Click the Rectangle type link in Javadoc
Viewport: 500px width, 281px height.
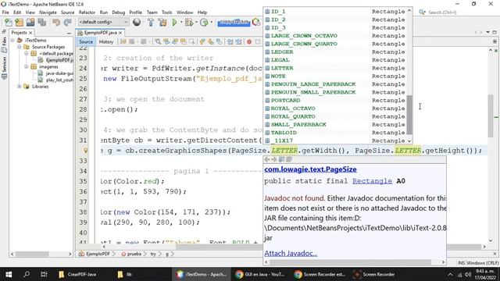(x=372, y=180)
